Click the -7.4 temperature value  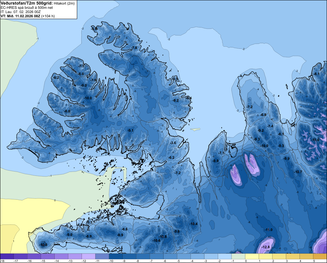point(270,126)
